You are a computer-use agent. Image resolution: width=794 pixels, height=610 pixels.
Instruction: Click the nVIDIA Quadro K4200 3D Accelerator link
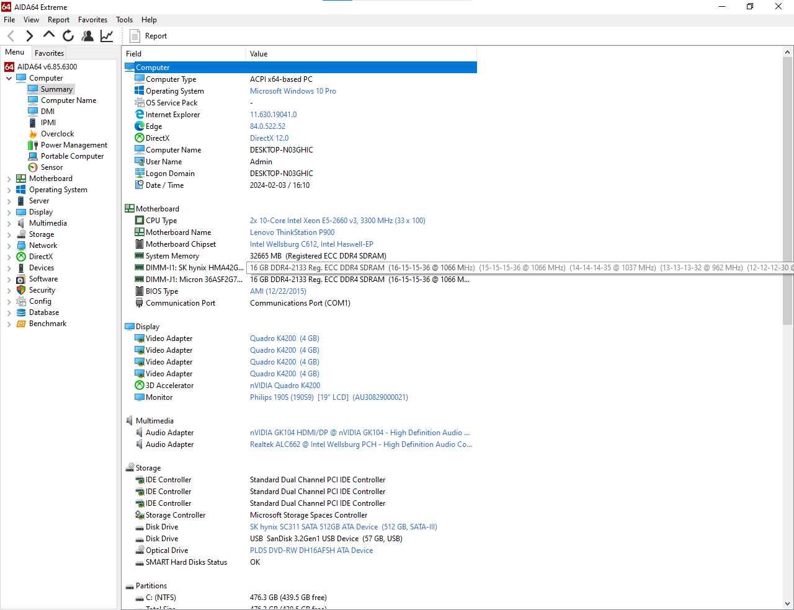pos(285,386)
